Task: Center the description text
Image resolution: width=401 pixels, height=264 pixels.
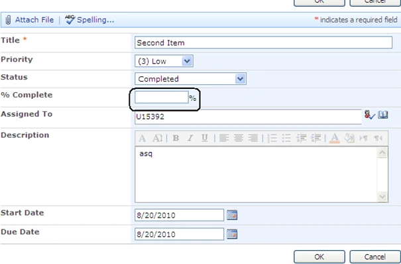Action: (x=239, y=139)
